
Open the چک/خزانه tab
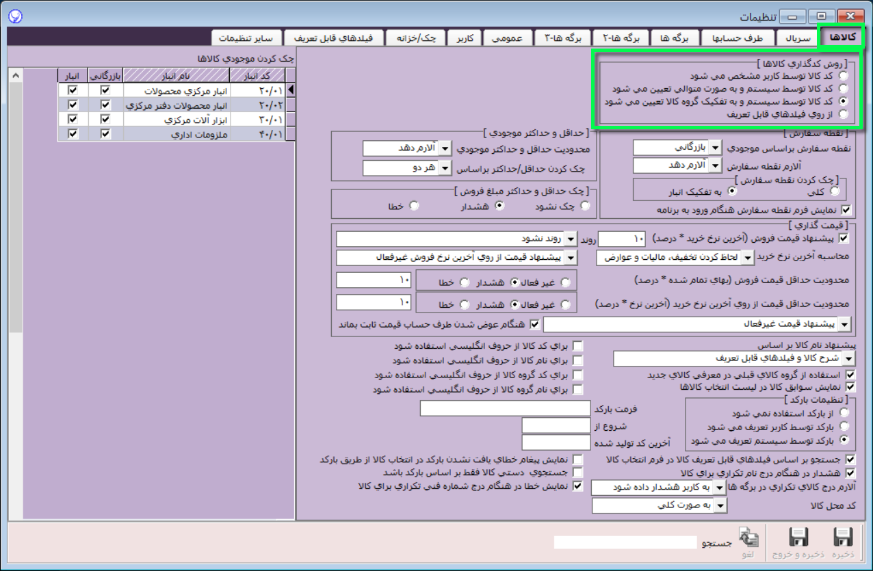tap(415, 38)
